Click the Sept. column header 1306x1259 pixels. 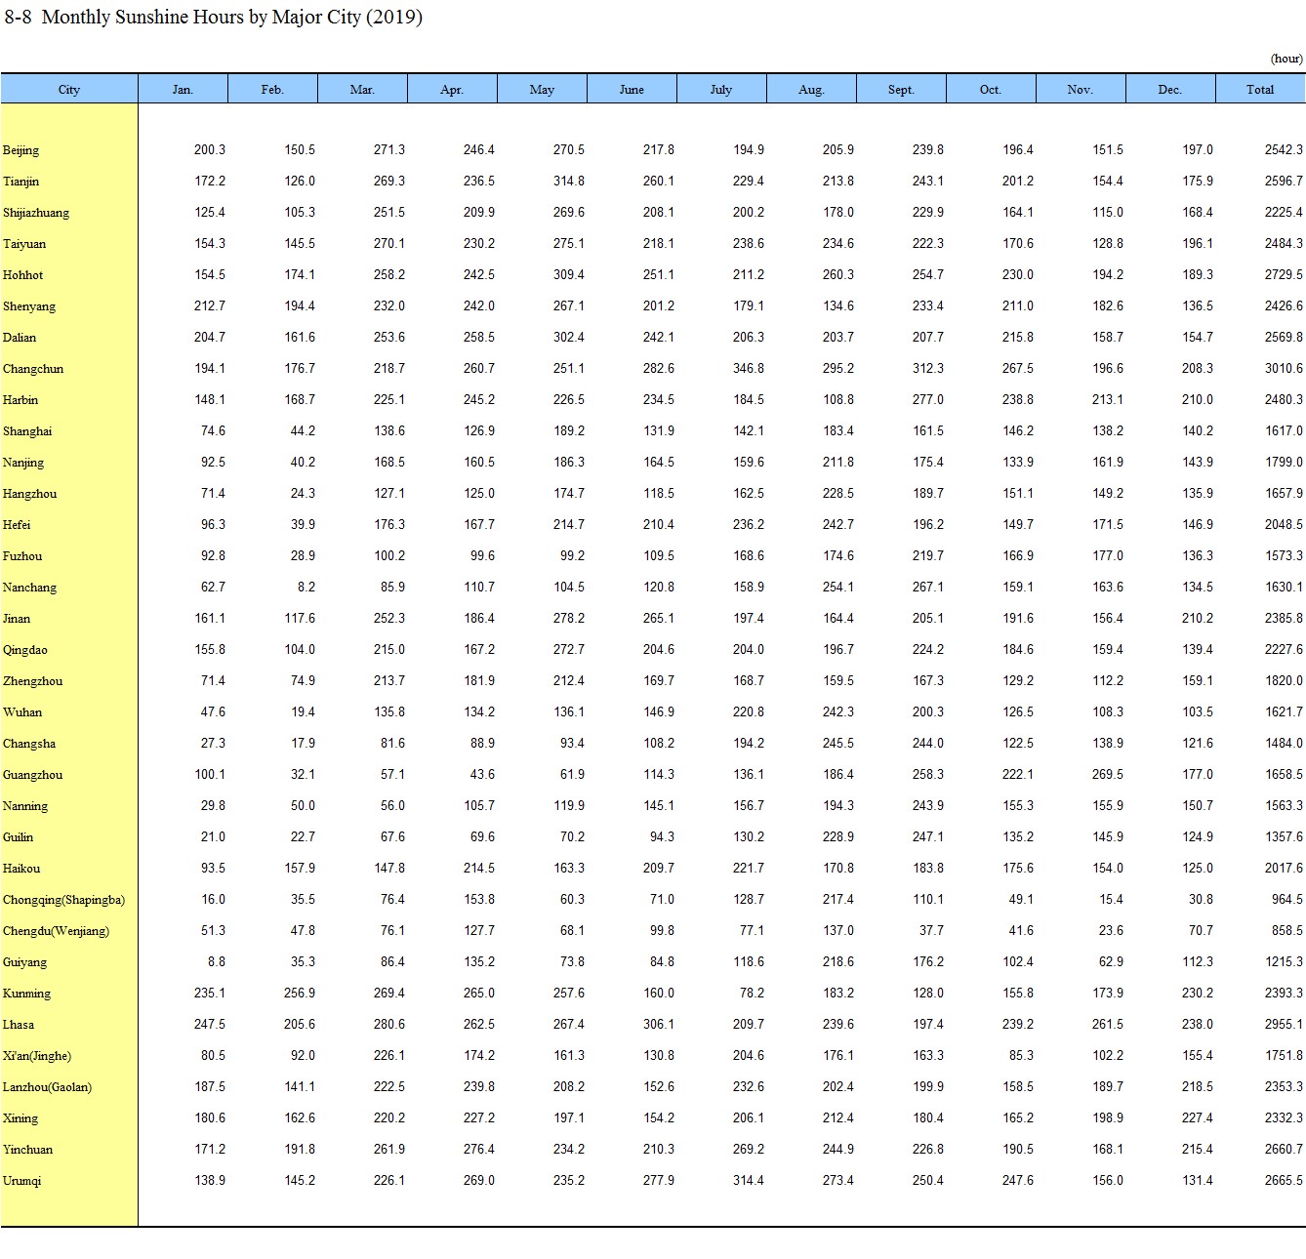click(900, 89)
